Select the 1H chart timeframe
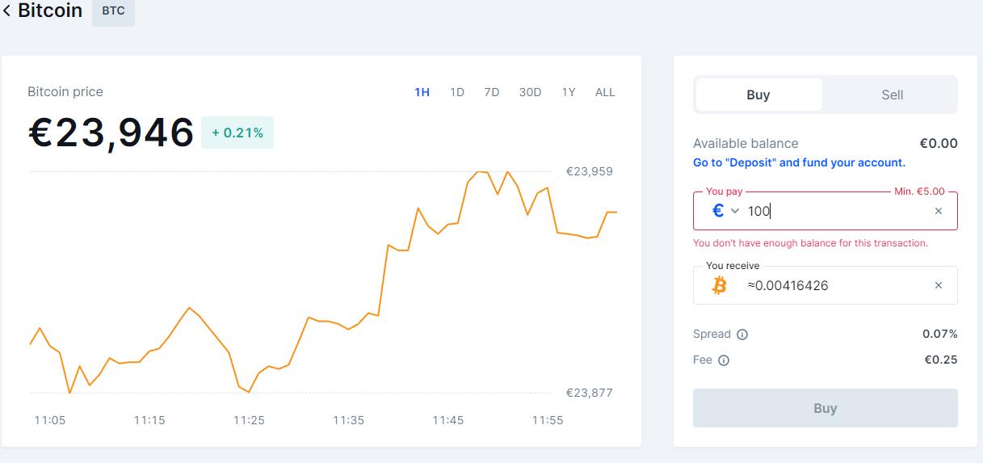Viewport: 983px width, 463px height. click(422, 92)
